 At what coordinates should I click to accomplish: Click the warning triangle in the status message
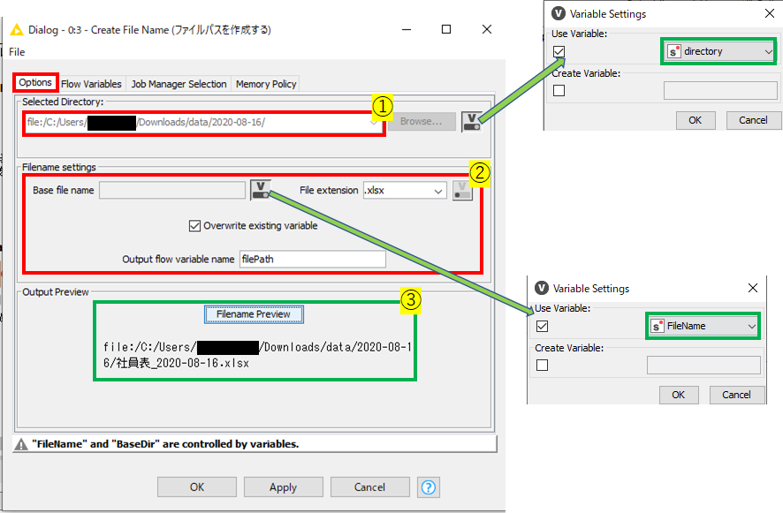click(x=21, y=444)
